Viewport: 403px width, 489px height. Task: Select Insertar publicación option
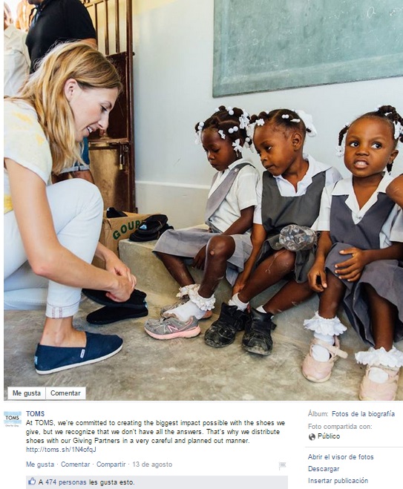coord(338,481)
